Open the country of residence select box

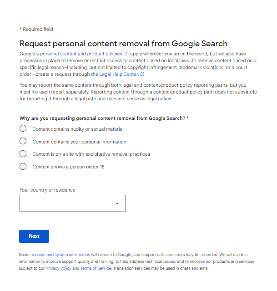point(73,203)
